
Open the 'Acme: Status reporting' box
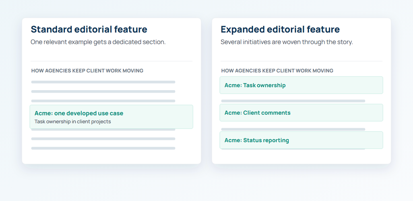pyautogui.click(x=301, y=140)
